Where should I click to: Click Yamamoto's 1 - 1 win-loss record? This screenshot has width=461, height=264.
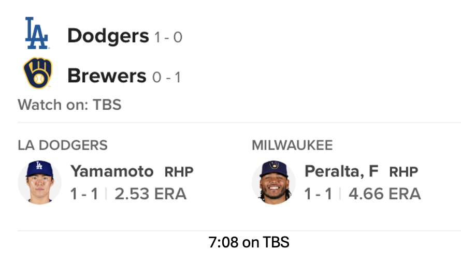(x=85, y=194)
